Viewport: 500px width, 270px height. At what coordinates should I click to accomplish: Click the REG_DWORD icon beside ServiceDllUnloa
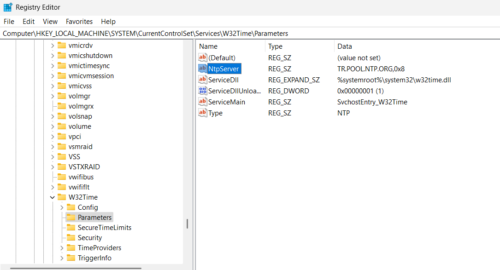click(203, 91)
